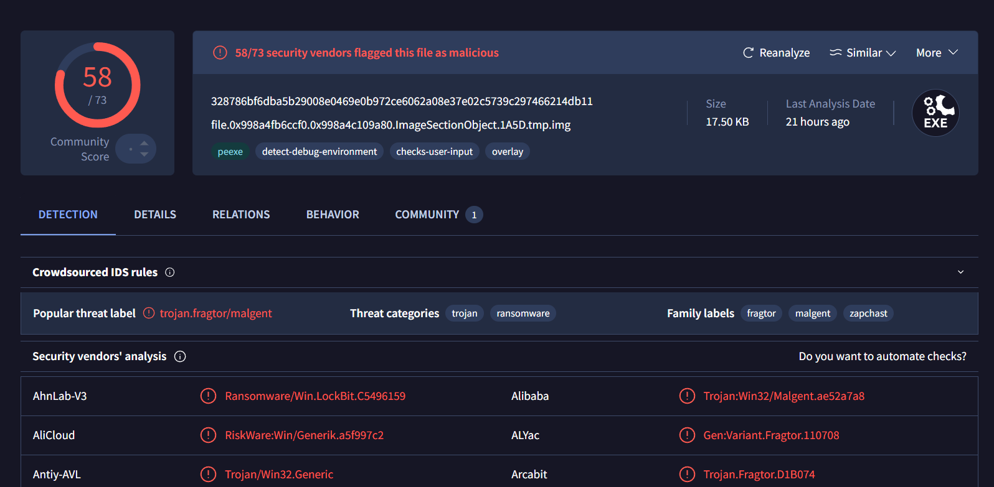Image resolution: width=994 pixels, height=487 pixels.
Task: Click the trojan threat category chip
Action: (x=465, y=313)
